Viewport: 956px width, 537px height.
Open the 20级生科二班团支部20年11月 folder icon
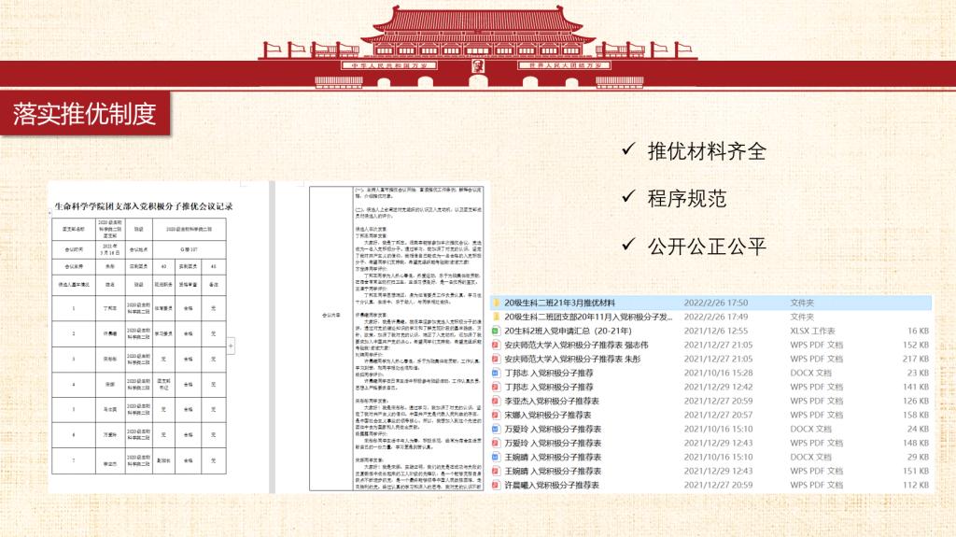coord(496,317)
